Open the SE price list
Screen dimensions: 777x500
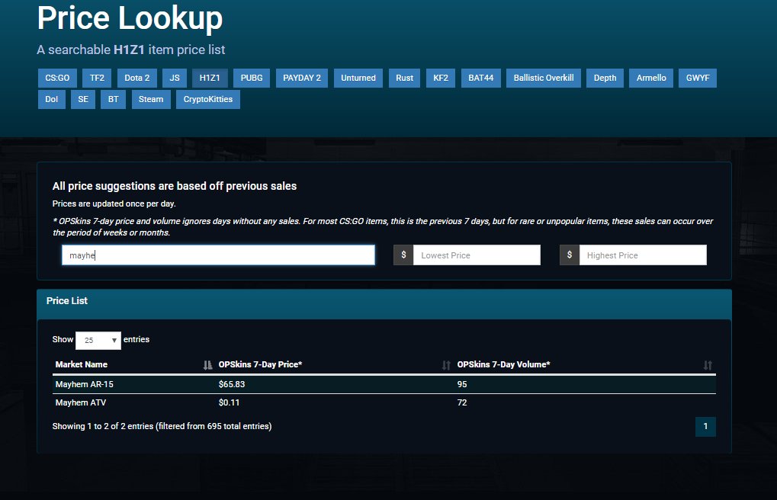(83, 99)
